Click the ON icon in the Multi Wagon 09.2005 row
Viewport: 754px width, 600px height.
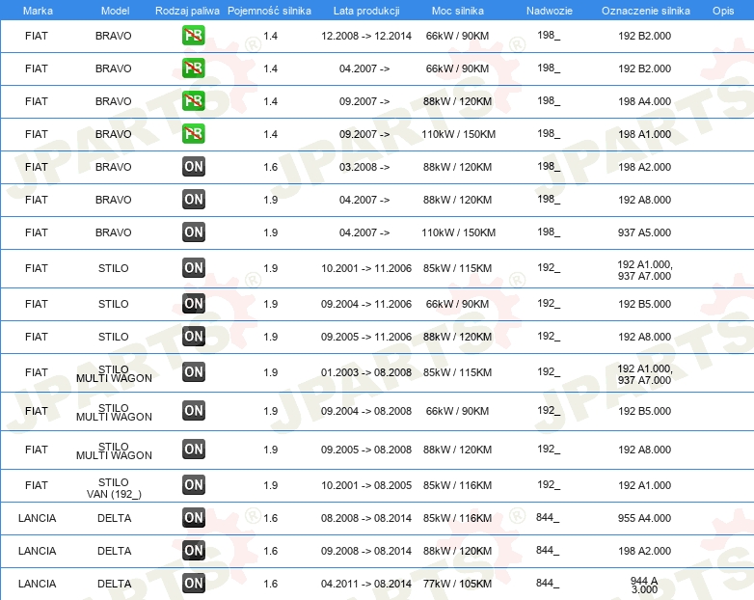(193, 449)
